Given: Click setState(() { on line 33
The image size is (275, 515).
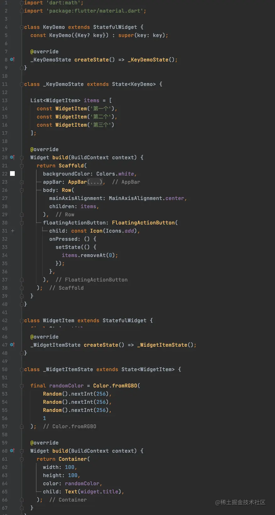Looking at the screenshot, I should tap(76, 247).
